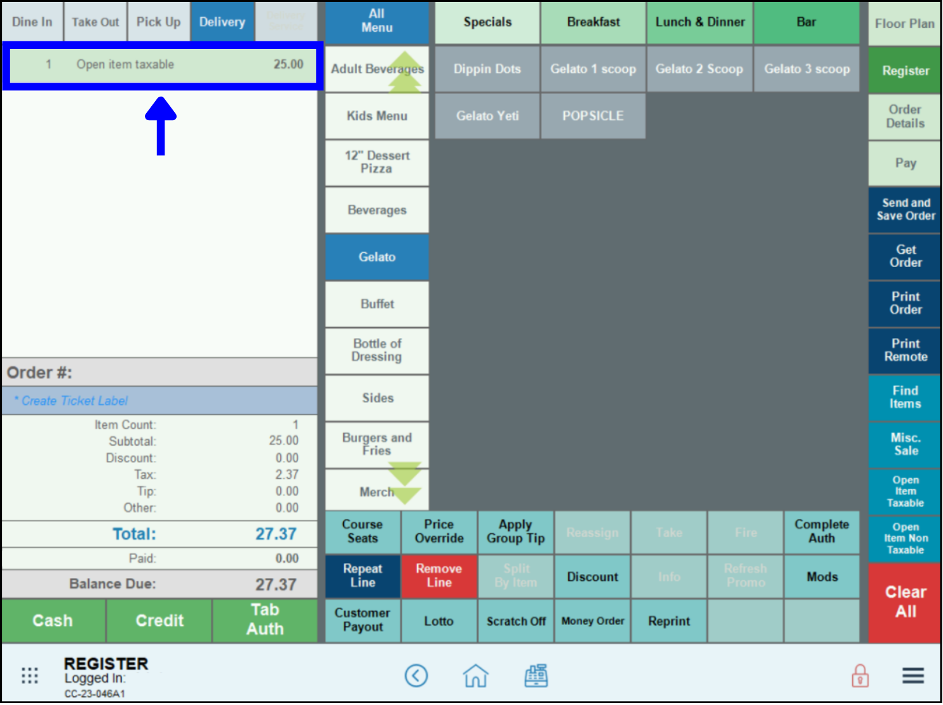Open the apps grid icon
This screenshot has height=705, width=943.
pos(29,676)
